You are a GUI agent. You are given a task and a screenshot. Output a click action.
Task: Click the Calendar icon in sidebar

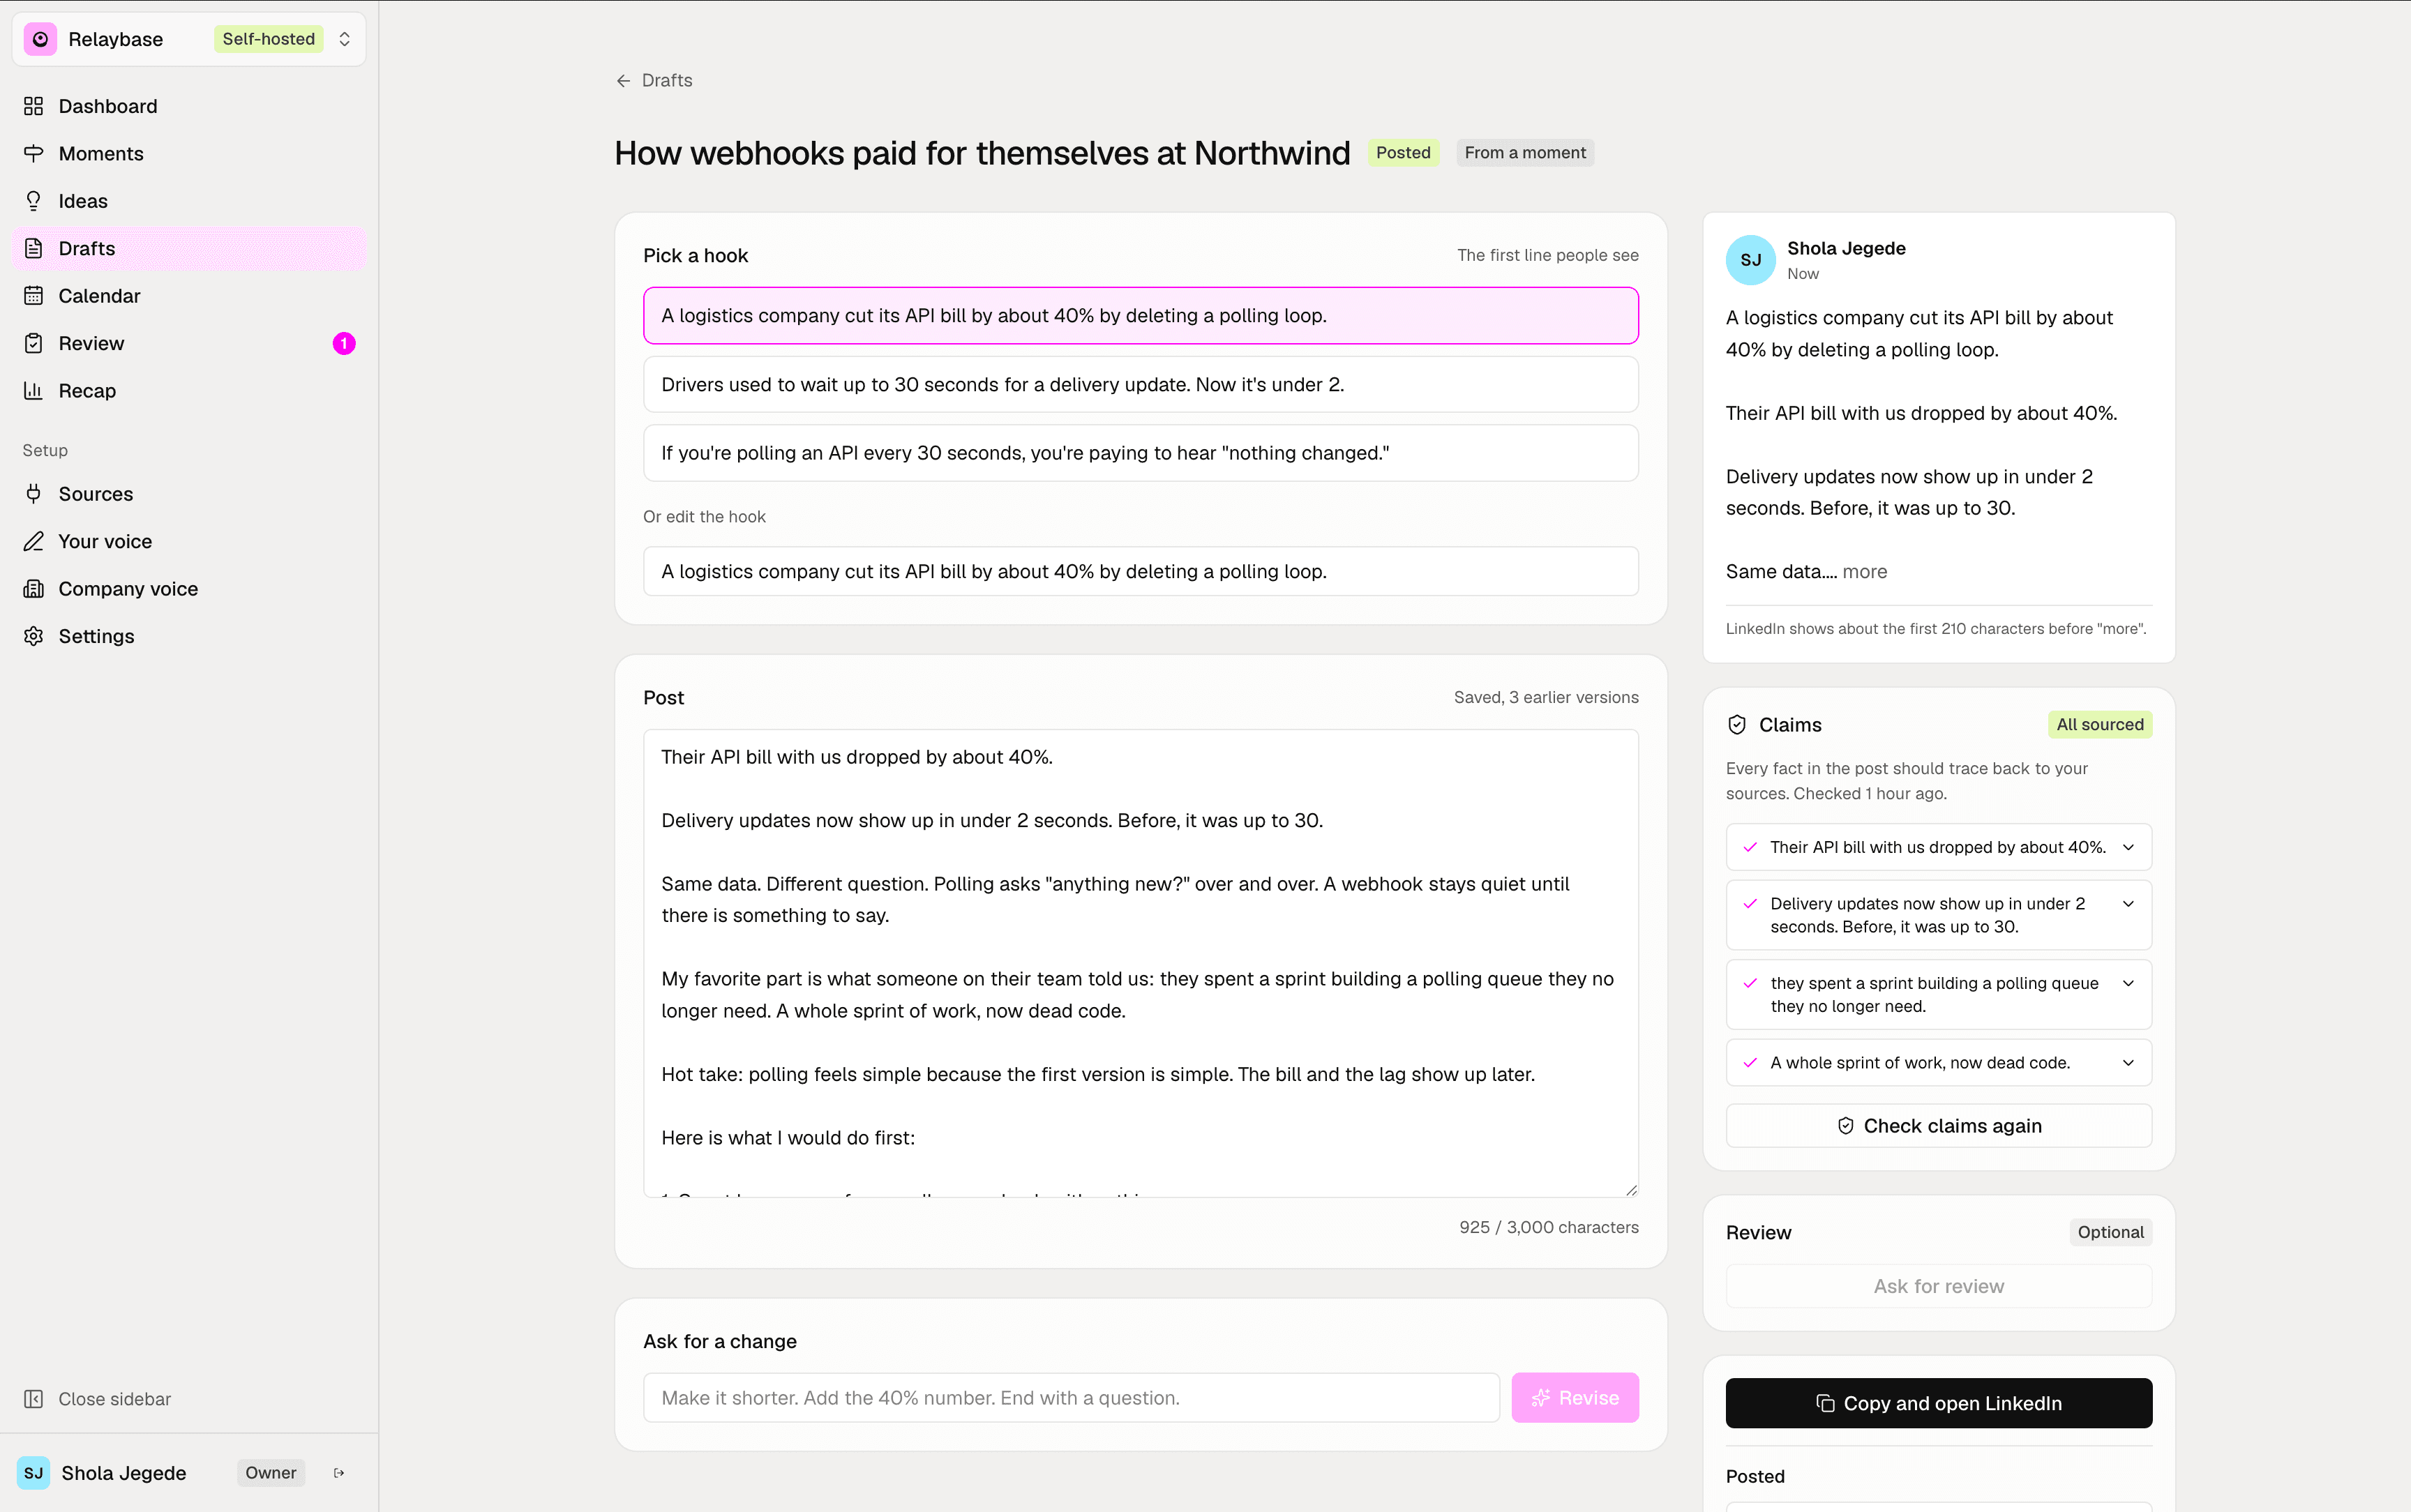(x=34, y=296)
